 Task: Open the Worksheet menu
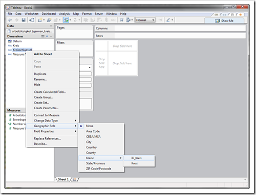pos(32,14)
